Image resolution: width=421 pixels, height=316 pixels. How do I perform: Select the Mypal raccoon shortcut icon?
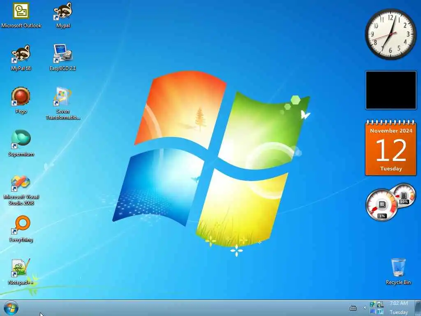pos(63,15)
